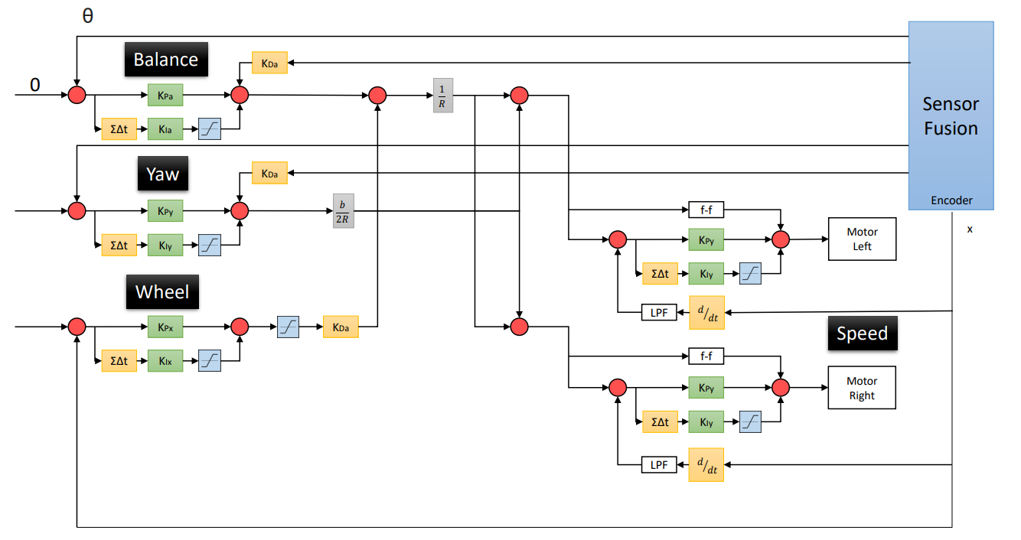The height and width of the screenshot is (540, 1021).
Task: Select the 1/R gain block
Action: [442, 95]
